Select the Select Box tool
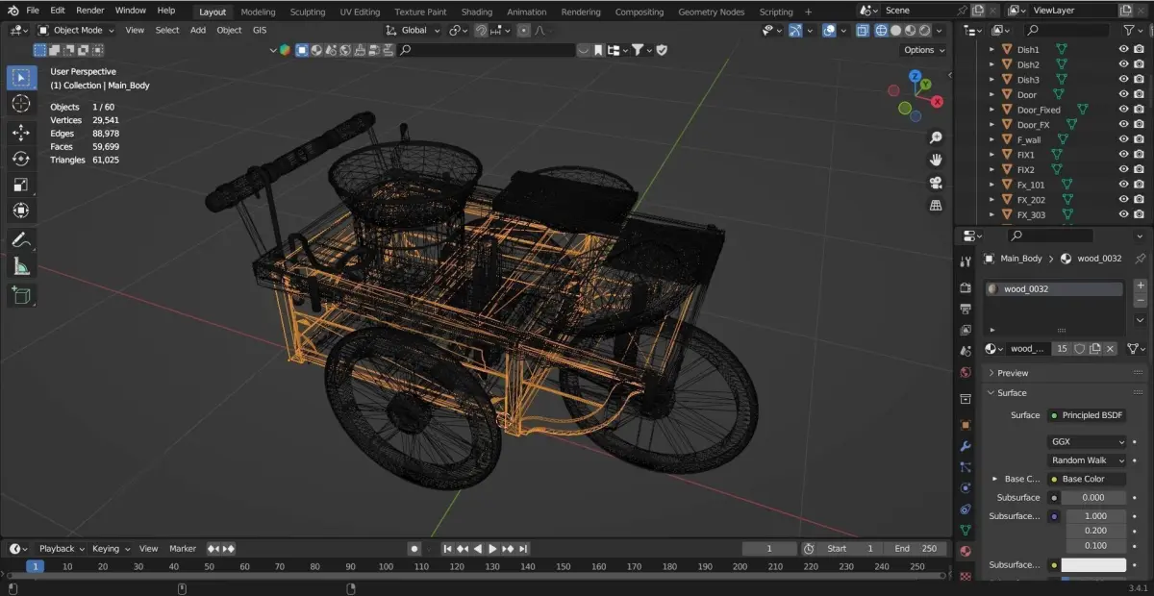Viewport: 1154px width, 596px height. click(x=21, y=77)
